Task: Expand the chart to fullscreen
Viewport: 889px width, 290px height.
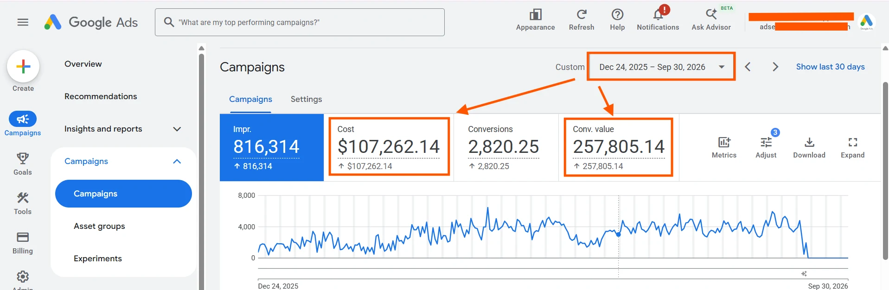Action: [852, 147]
